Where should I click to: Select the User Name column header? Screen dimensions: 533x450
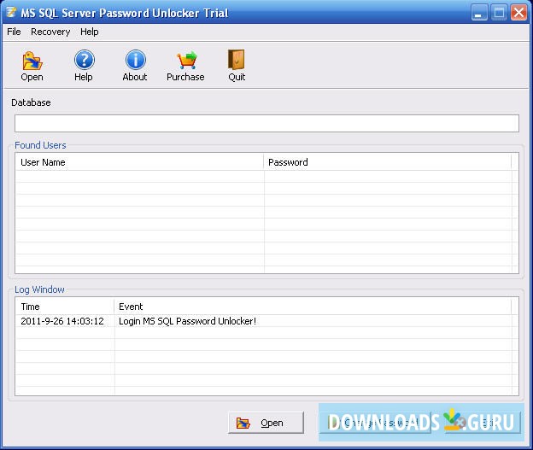[139, 162]
